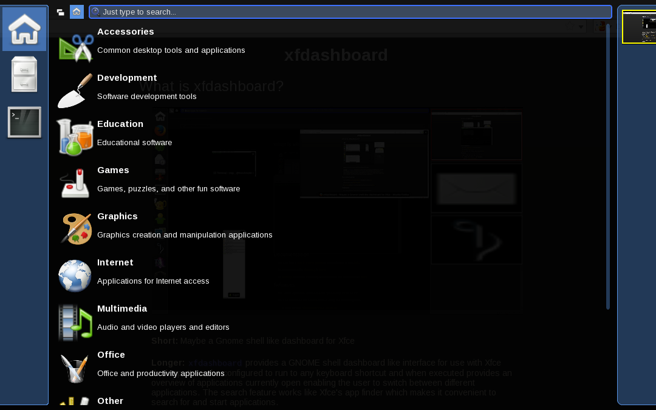Click the Multimedia film and note icon
The width and height of the screenshot is (656, 410).
(75, 322)
